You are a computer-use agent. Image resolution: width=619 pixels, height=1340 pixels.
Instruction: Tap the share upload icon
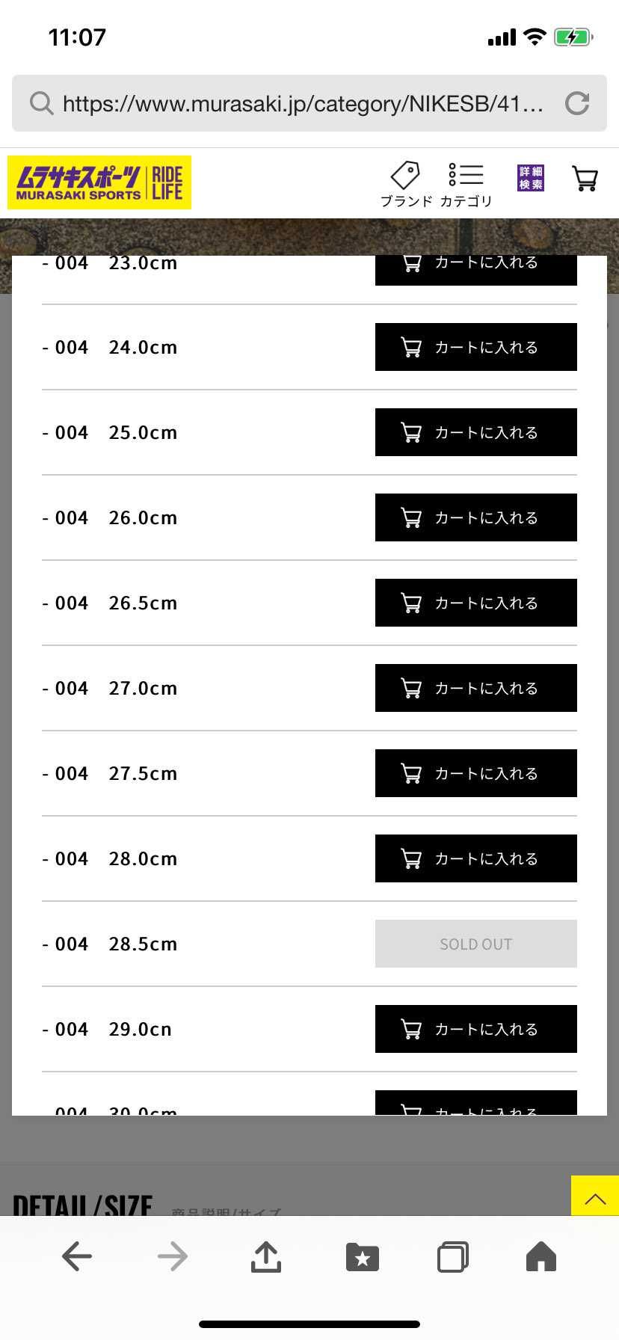click(x=266, y=1256)
